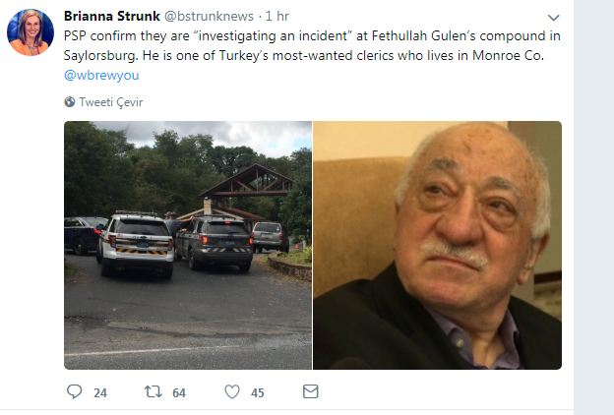The height and width of the screenshot is (415, 614).
Task: Open the police vehicles photo
Action: click(x=188, y=245)
